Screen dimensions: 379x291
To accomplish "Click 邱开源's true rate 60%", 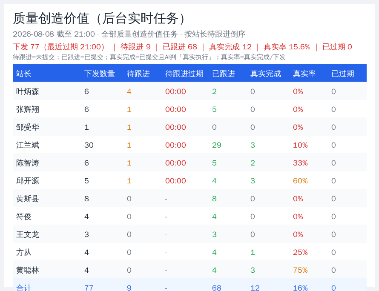I will pos(300,181).
